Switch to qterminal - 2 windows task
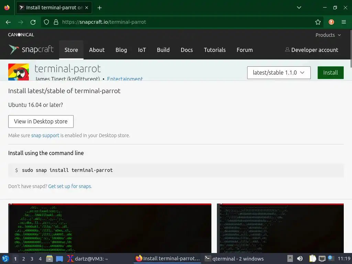The image size is (352, 264). click(234, 258)
